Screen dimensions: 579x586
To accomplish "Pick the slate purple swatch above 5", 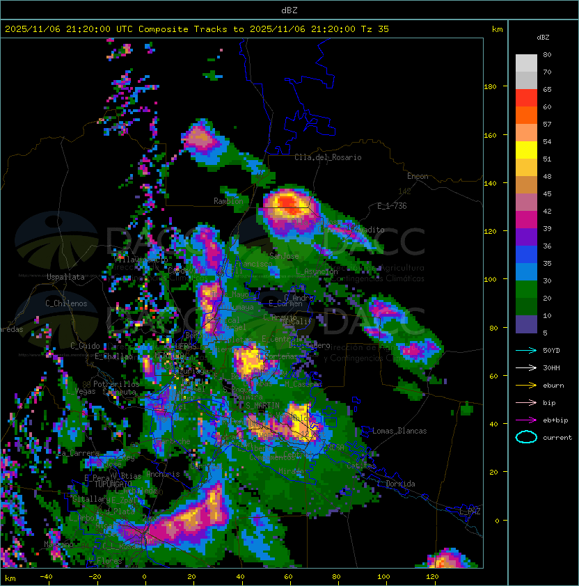I will coord(526,324).
